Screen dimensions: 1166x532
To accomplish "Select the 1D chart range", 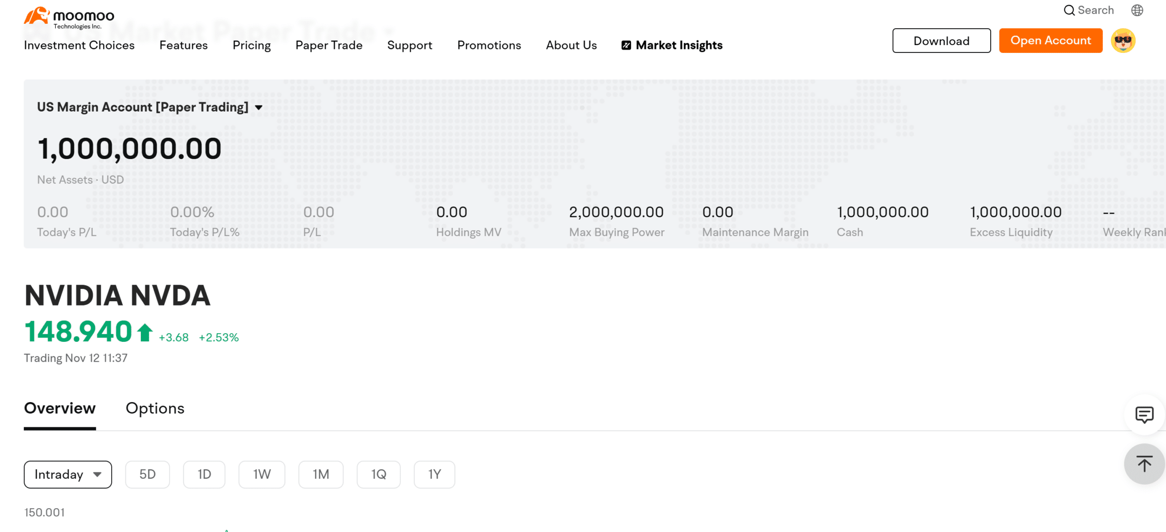I will pos(204,474).
